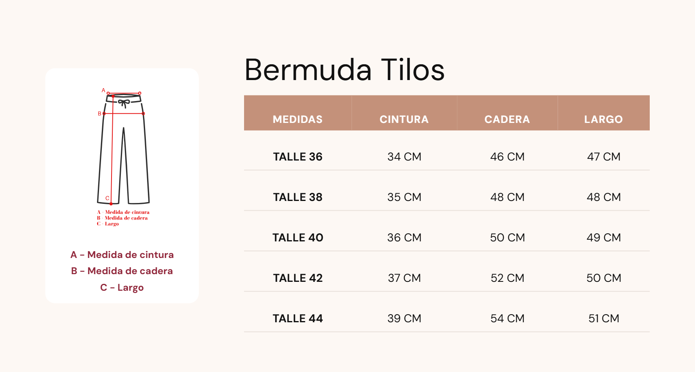The image size is (695, 372).
Task: Select the CINTURA column header
Action: pos(404,119)
